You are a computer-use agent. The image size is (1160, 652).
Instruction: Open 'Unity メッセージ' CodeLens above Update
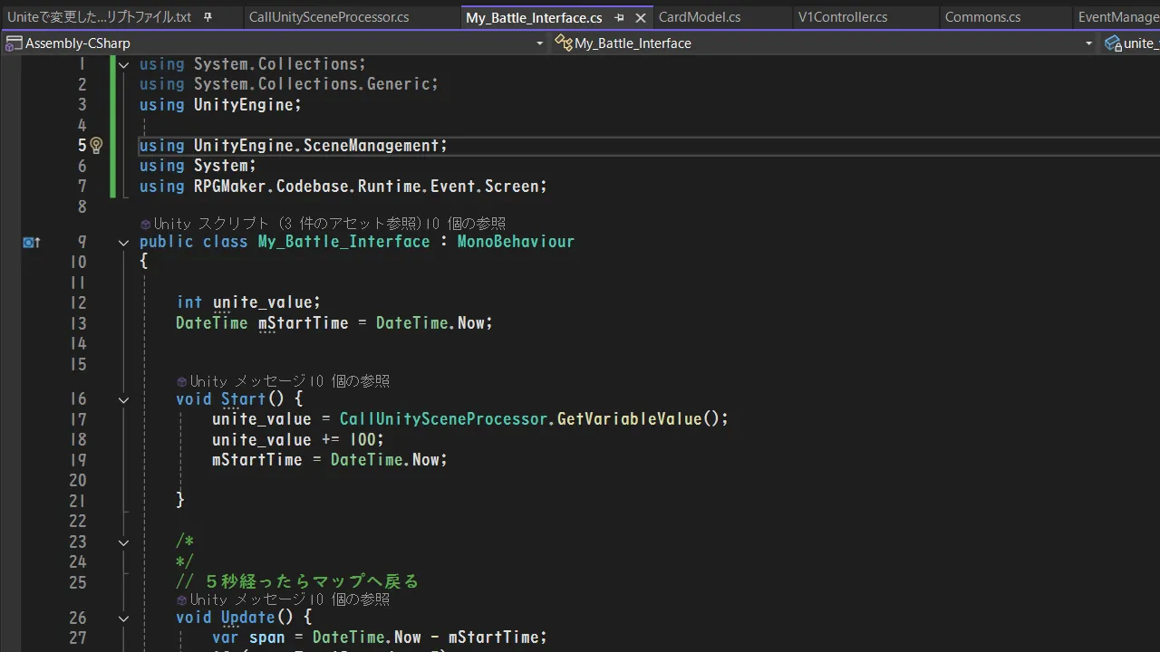click(x=248, y=599)
